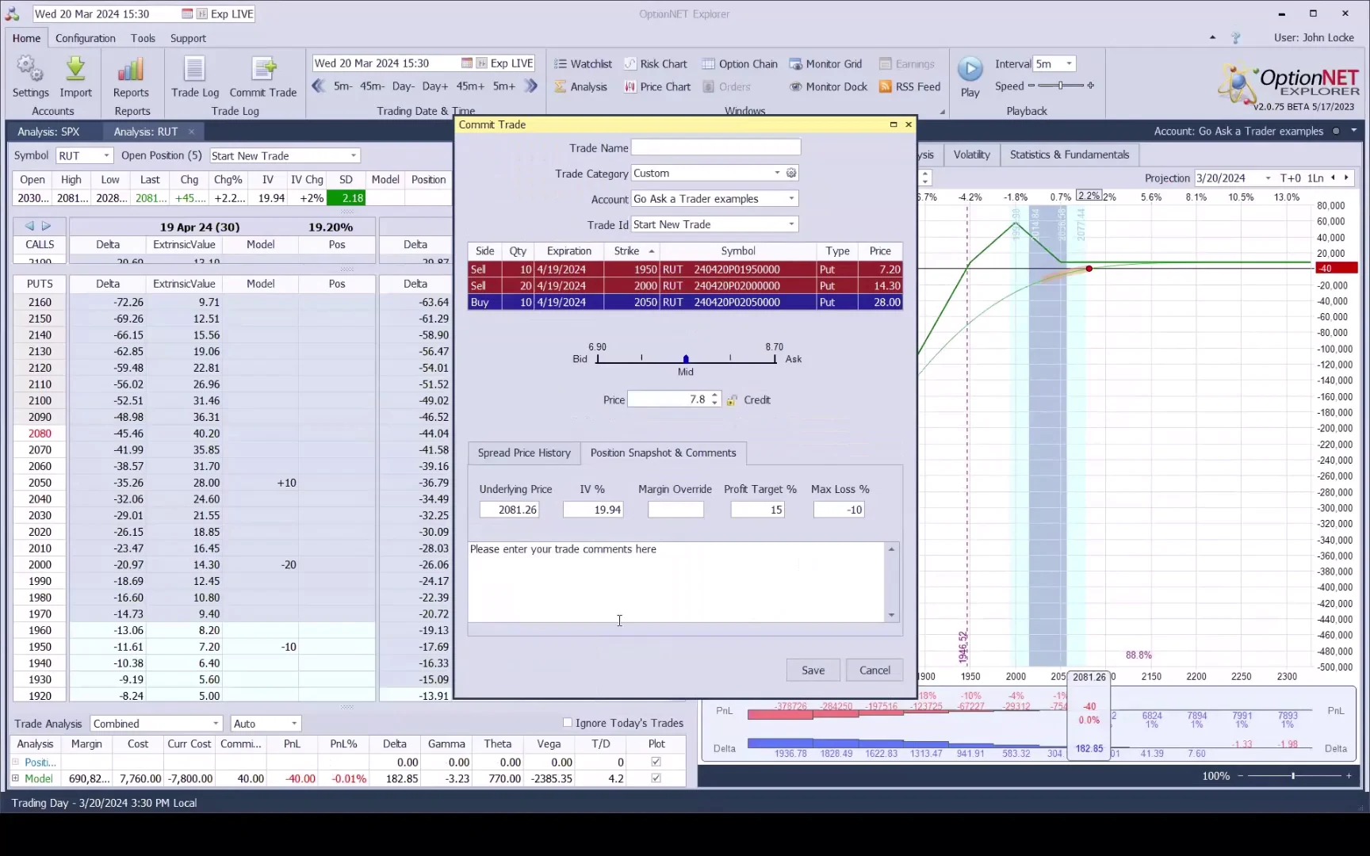Open the Settings icon in Accounts group
1370x856 pixels.
coord(30,77)
